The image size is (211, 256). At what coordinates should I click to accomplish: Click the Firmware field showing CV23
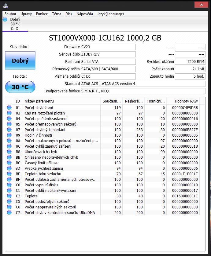(x=108, y=47)
